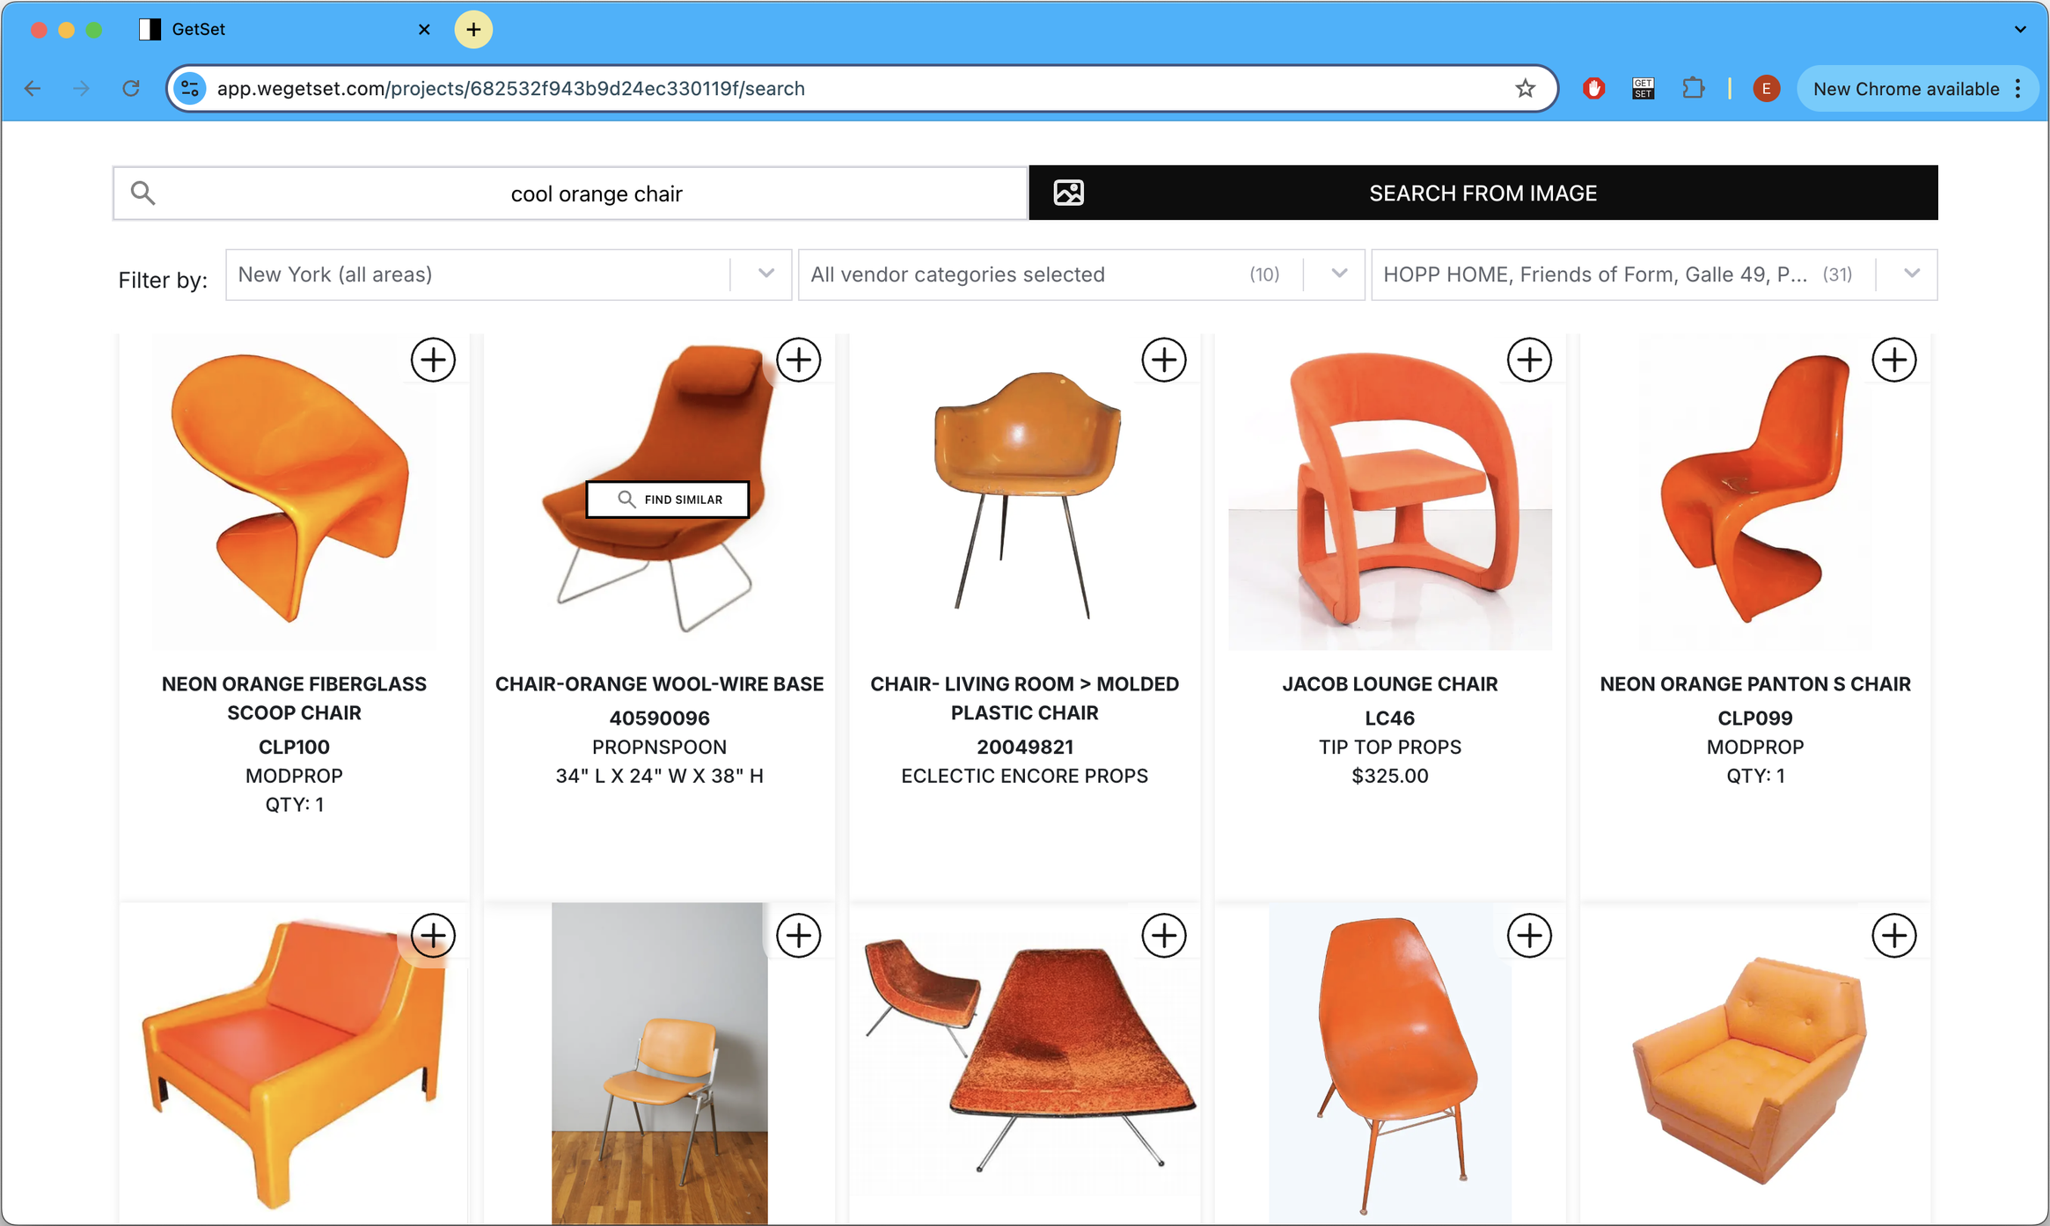Open the GetSet browser extension icon

pyautogui.click(x=1643, y=88)
